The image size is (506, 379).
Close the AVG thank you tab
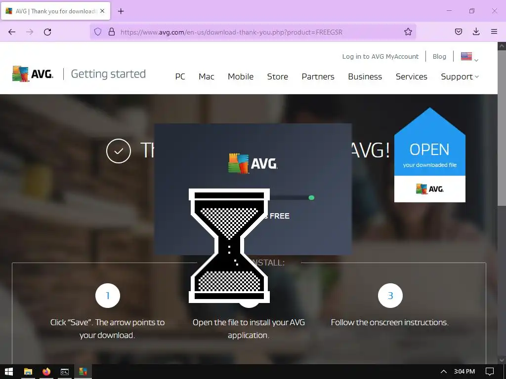[102, 11]
